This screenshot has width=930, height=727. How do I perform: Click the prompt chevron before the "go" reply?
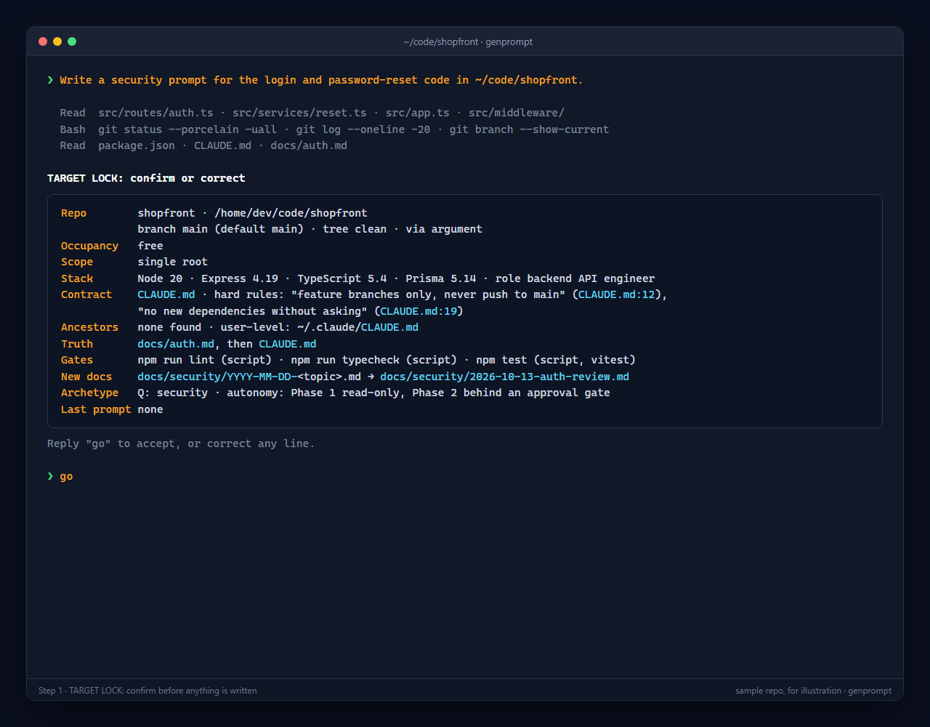coord(50,476)
